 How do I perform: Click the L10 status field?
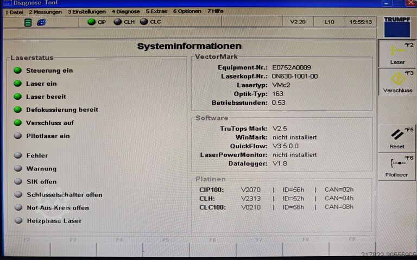(x=329, y=22)
